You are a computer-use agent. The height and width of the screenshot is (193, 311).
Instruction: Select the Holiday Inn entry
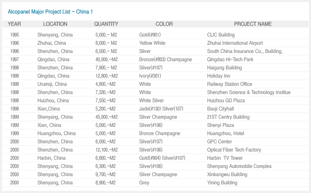(219, 76)
